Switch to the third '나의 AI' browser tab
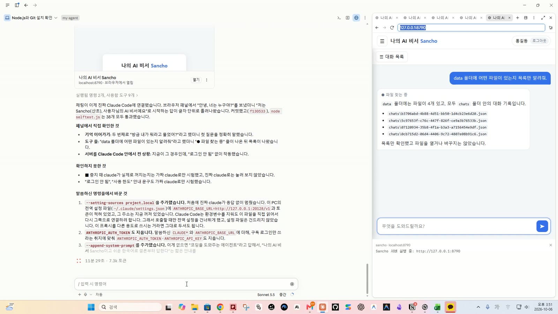This screenshot has height=314, width=558. pyautogui.click(x=440, y=18)
